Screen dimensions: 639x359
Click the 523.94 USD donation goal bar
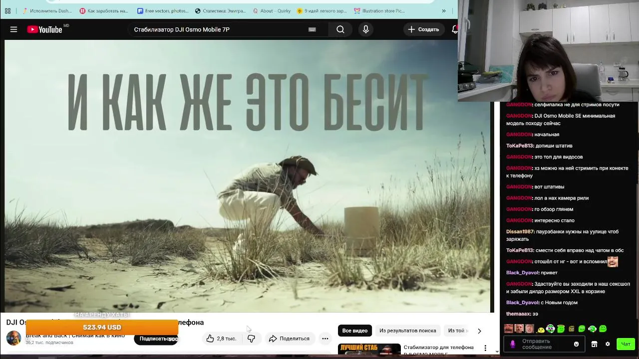102,327
